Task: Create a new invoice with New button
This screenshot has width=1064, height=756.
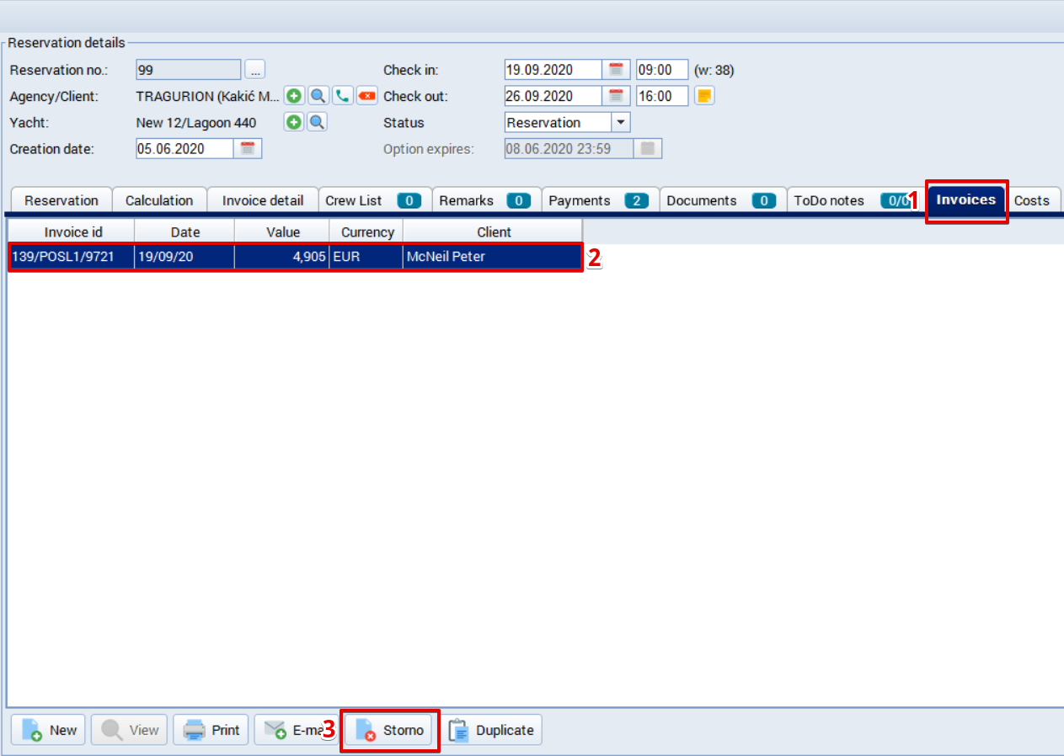Action: pos(49,730)
